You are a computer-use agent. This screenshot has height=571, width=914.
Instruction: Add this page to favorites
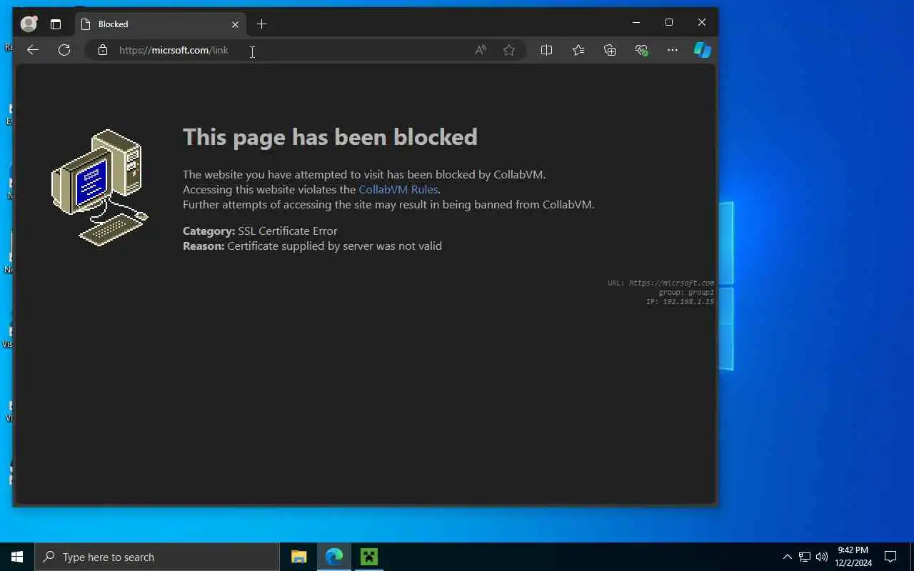coord(509,50)
